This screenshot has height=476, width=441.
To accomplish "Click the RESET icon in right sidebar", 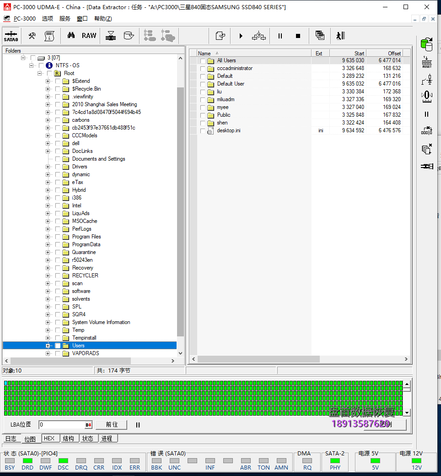I will (x=427, y=62).
